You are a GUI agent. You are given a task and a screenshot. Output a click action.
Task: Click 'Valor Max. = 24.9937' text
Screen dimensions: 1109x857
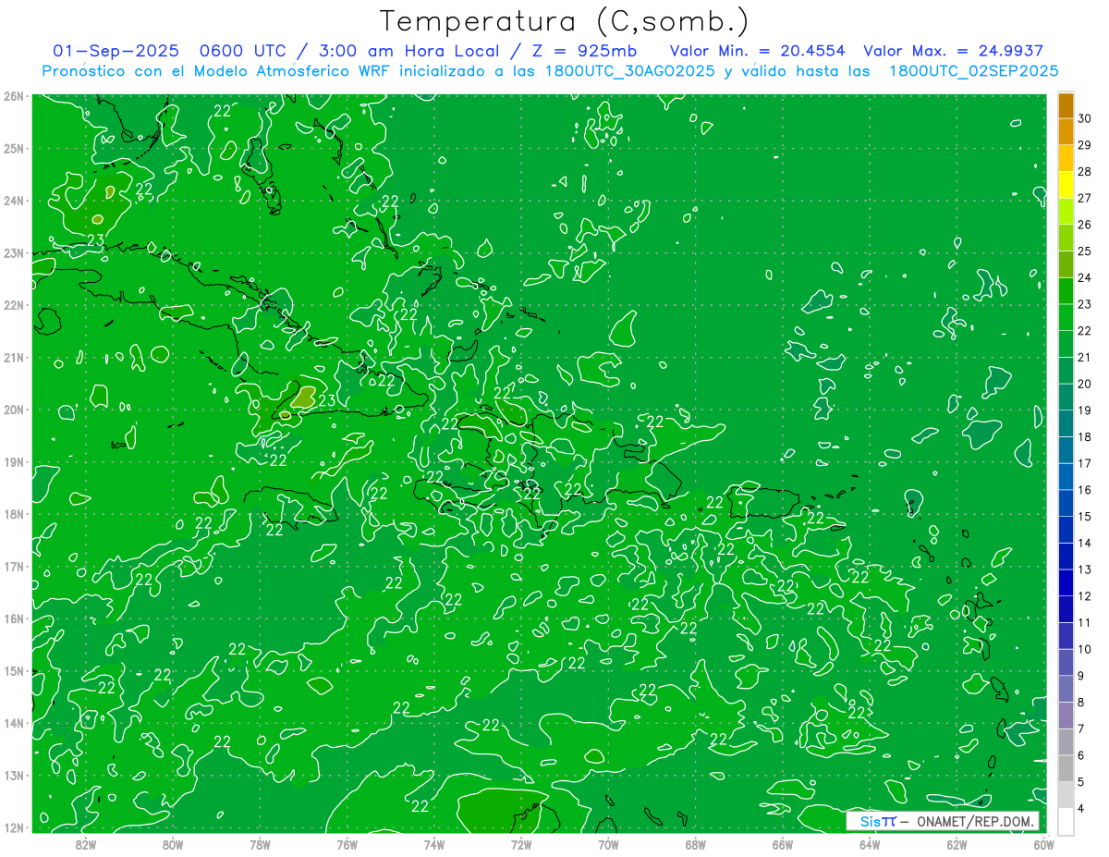point(953,51)
